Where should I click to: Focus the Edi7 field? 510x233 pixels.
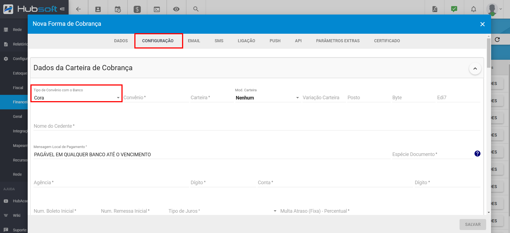tap(458, 98)
